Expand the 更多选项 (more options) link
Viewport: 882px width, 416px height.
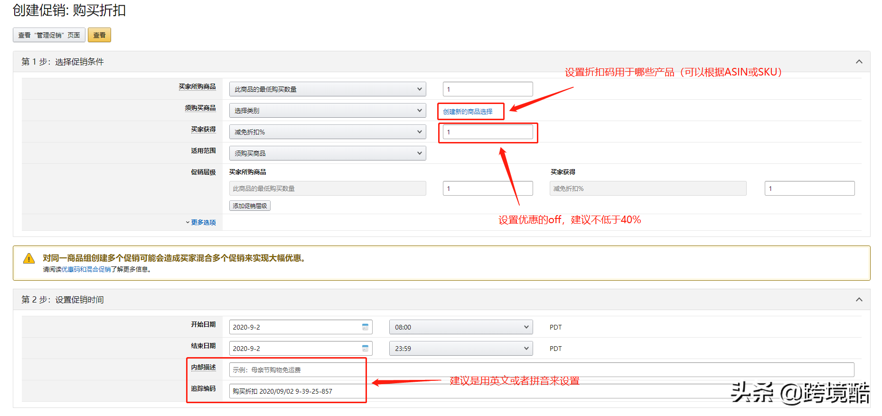[x=203, y=222]
